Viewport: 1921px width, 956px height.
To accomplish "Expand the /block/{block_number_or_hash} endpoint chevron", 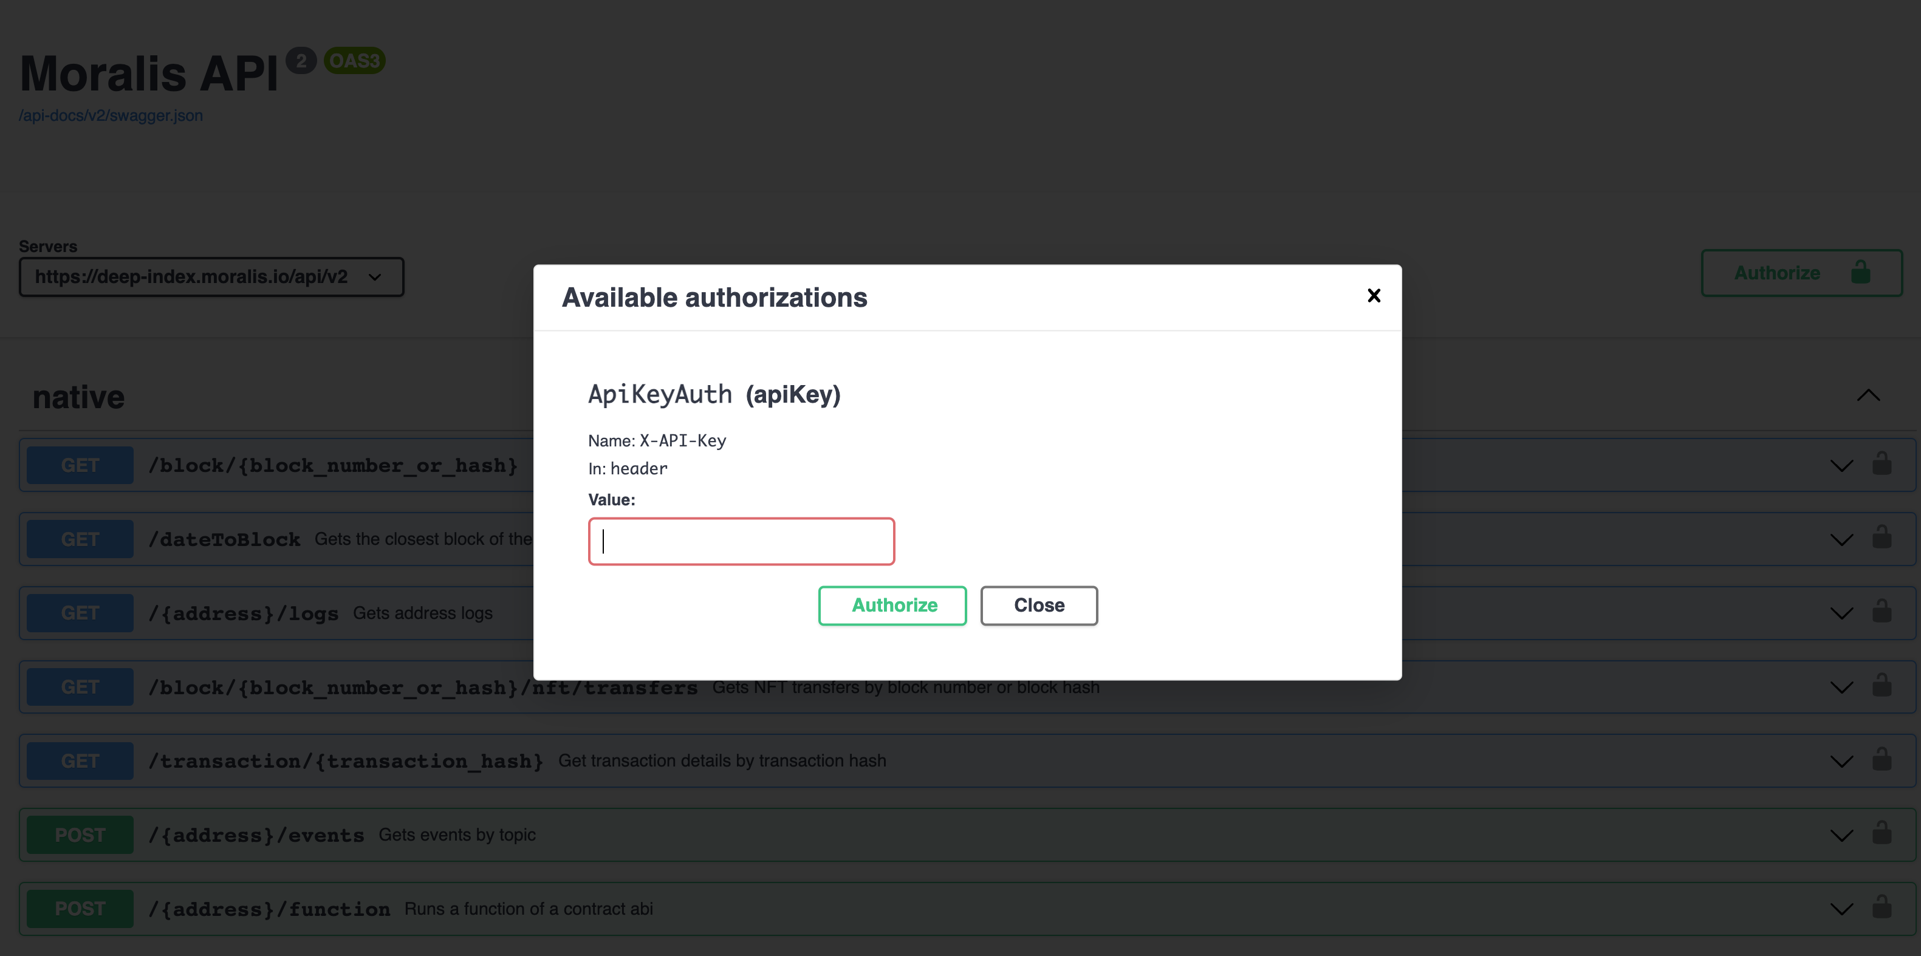I will pyautogui.click(x=1841, y=466).
